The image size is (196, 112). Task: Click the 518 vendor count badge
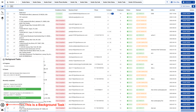tap(11, 6)
